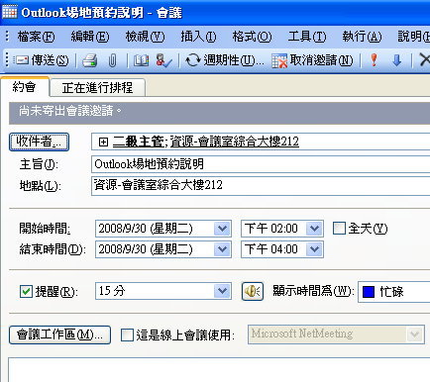The image size is (430, 382).
Task: Set Low Importance with the blue down arrow
Action: 396,60
